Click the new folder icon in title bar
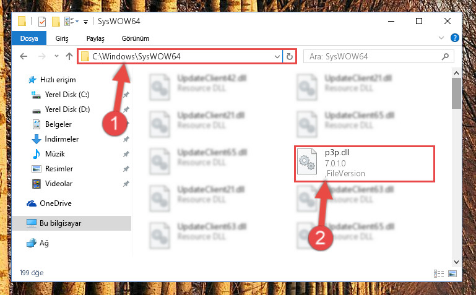This screenshot has height=295, width=476. 56,22
